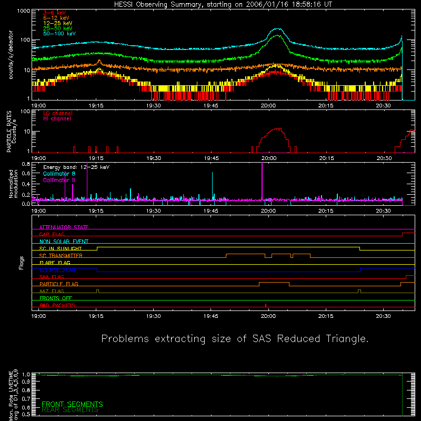Click the vertical Flags axis label

[22, 263]
